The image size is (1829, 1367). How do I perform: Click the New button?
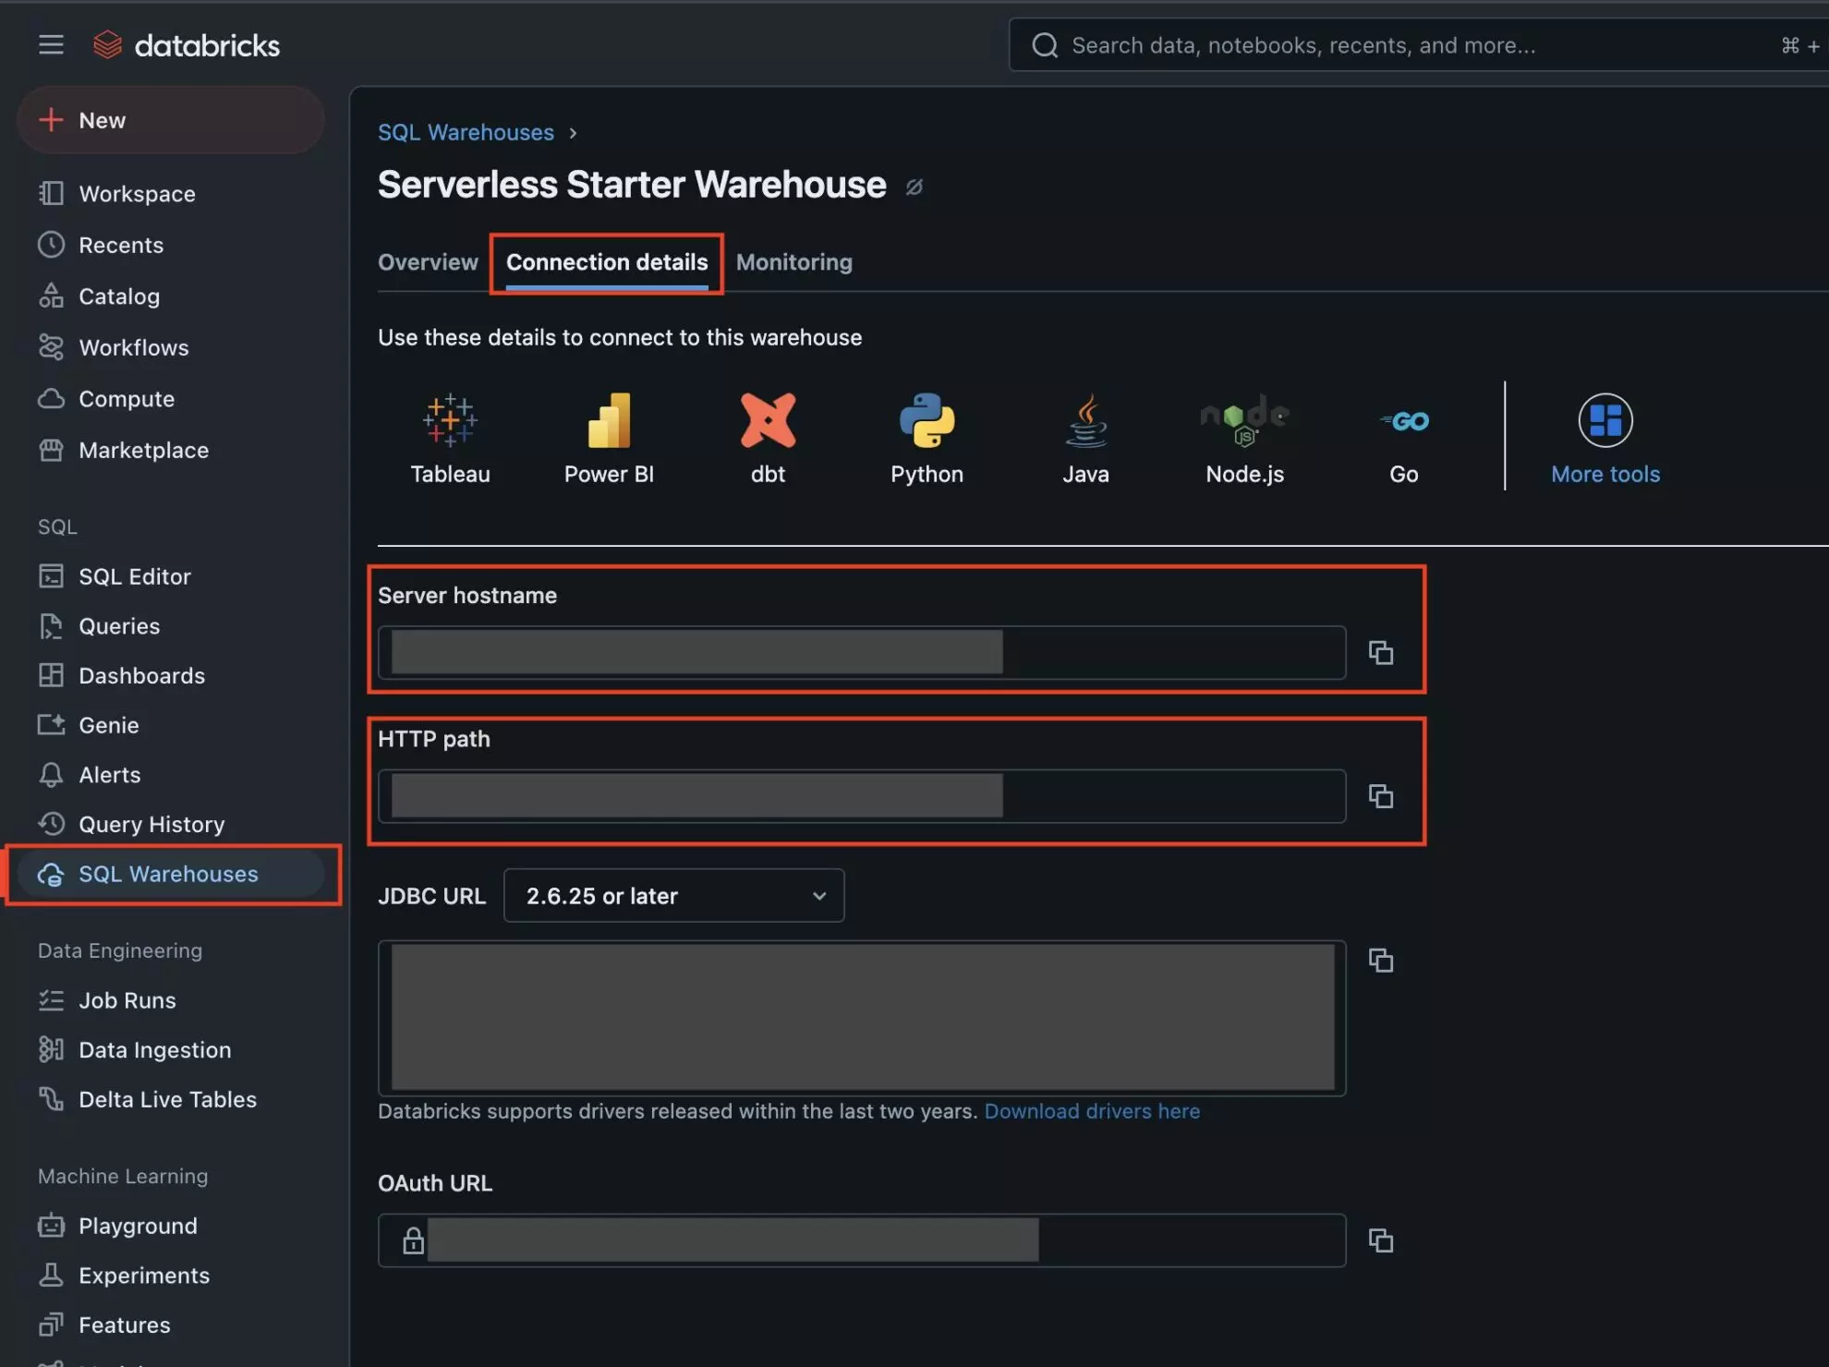click(x=171, y=120)
